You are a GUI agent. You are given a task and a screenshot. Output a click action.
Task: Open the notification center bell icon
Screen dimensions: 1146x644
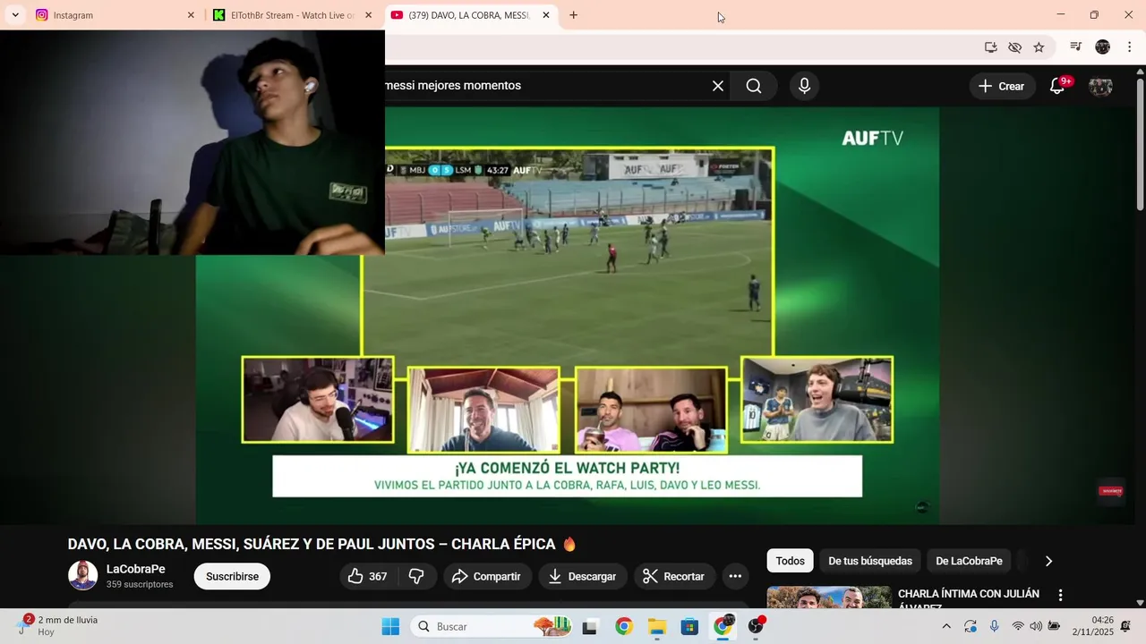1125,626
